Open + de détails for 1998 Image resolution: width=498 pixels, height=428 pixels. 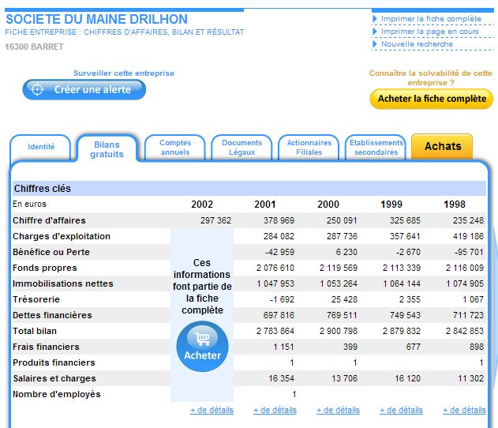tap(464, 410)
